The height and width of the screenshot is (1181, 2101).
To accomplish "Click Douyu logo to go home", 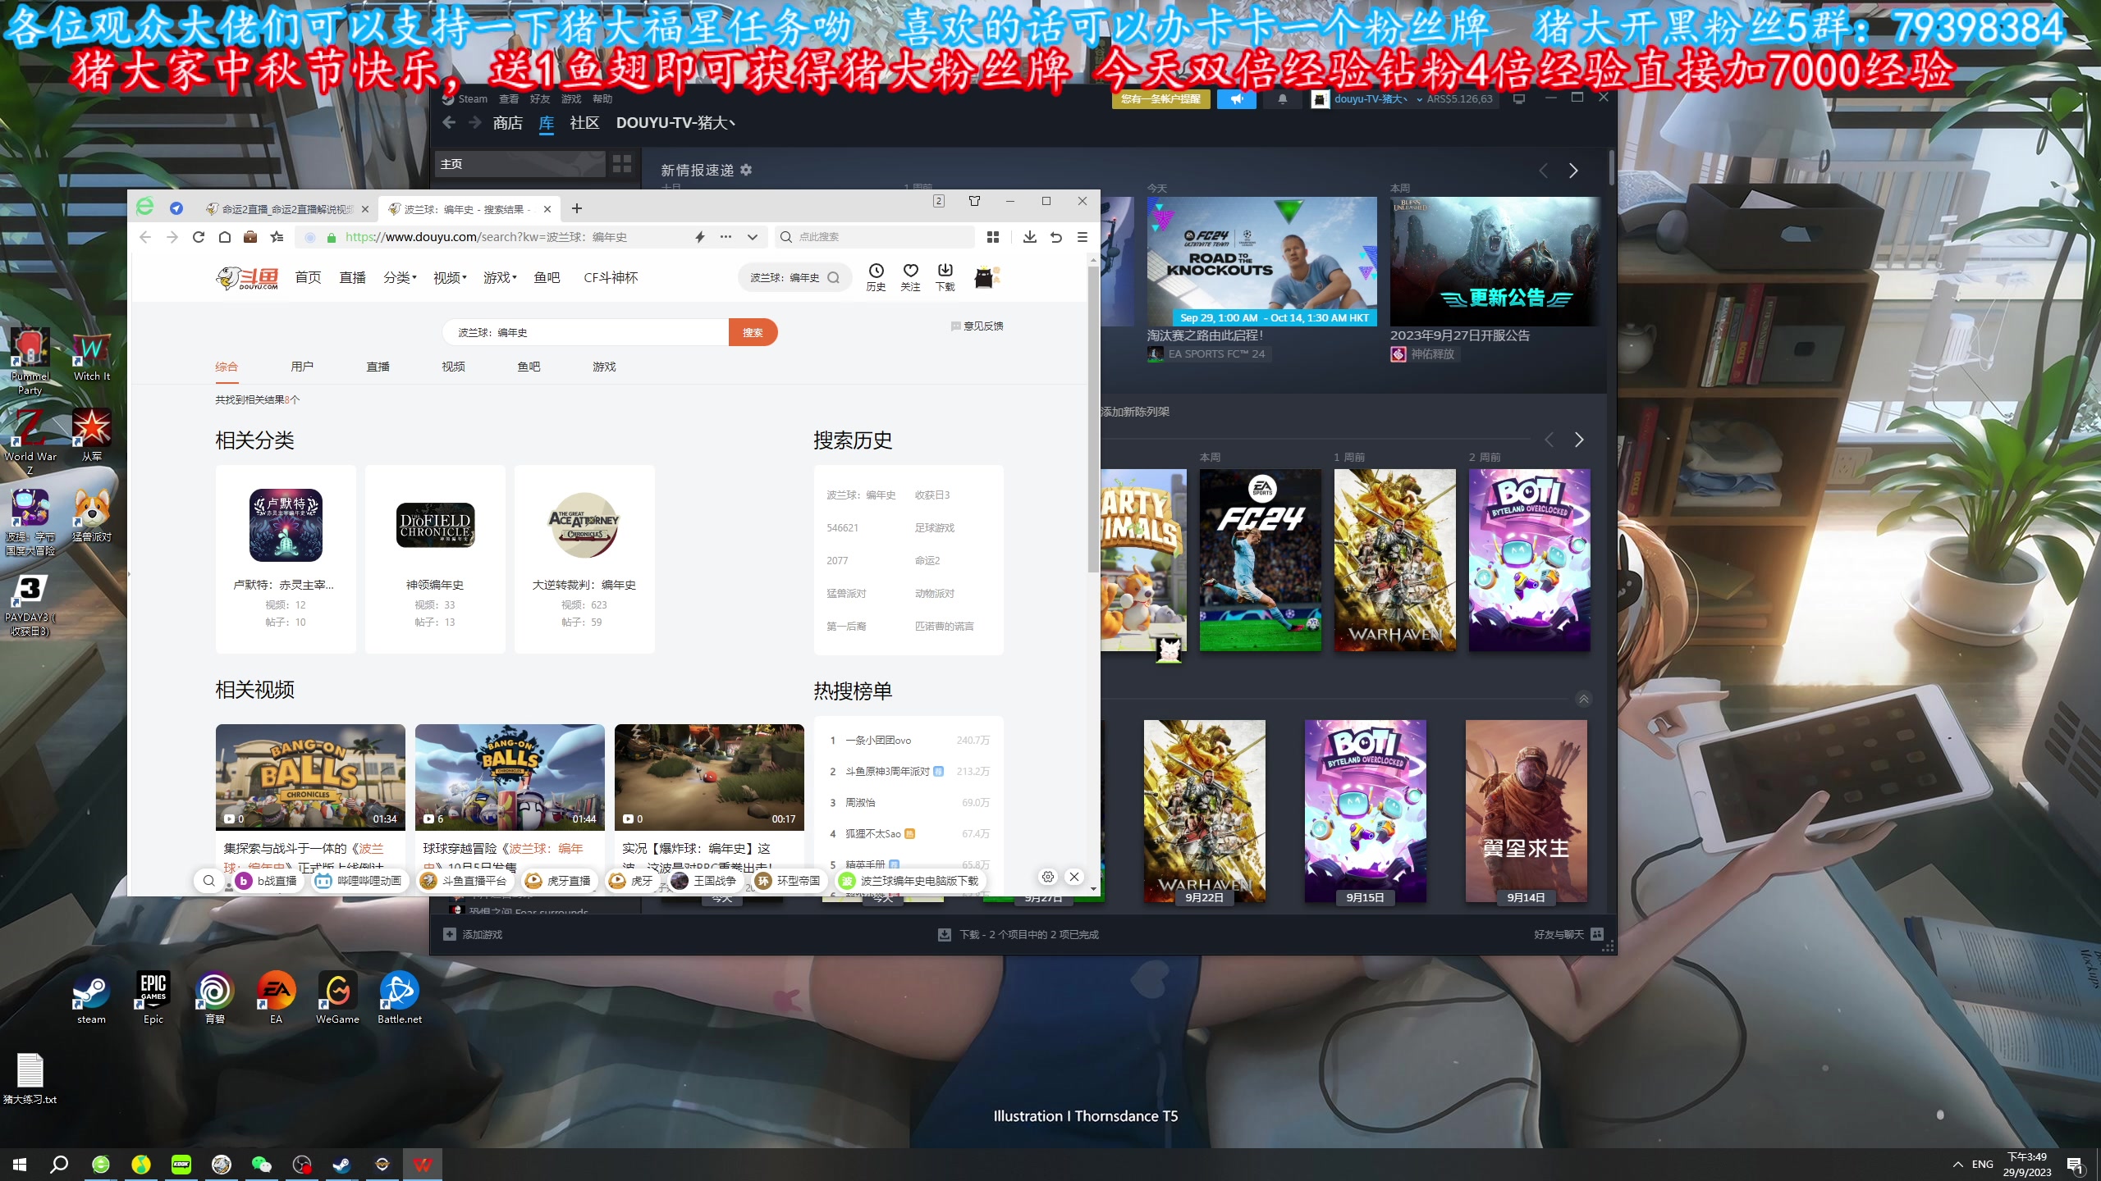I will click(247, 278).
